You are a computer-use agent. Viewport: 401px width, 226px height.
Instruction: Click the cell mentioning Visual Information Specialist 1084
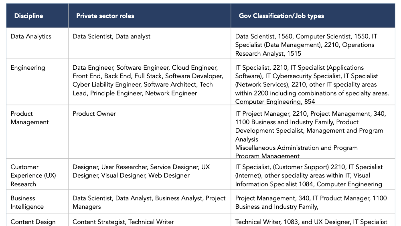click(309, 176)
